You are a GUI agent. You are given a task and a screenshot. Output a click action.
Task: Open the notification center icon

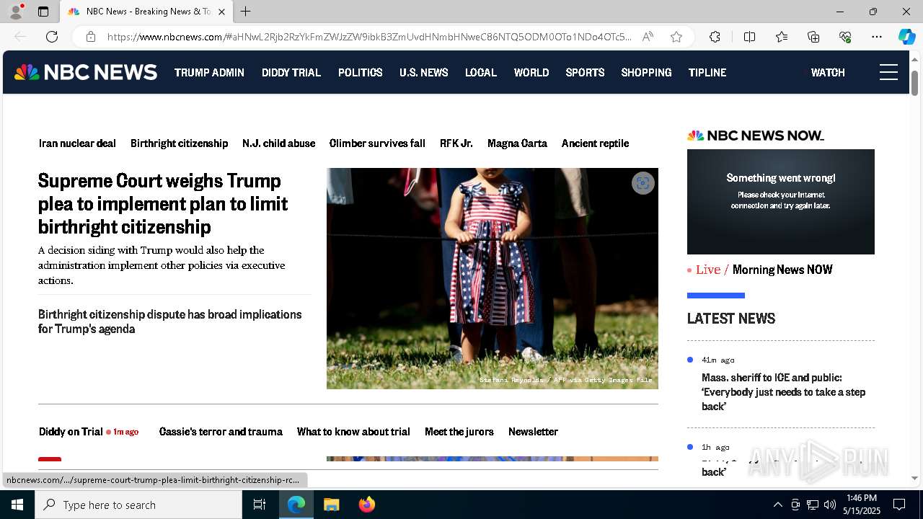[x=899, y=505]
